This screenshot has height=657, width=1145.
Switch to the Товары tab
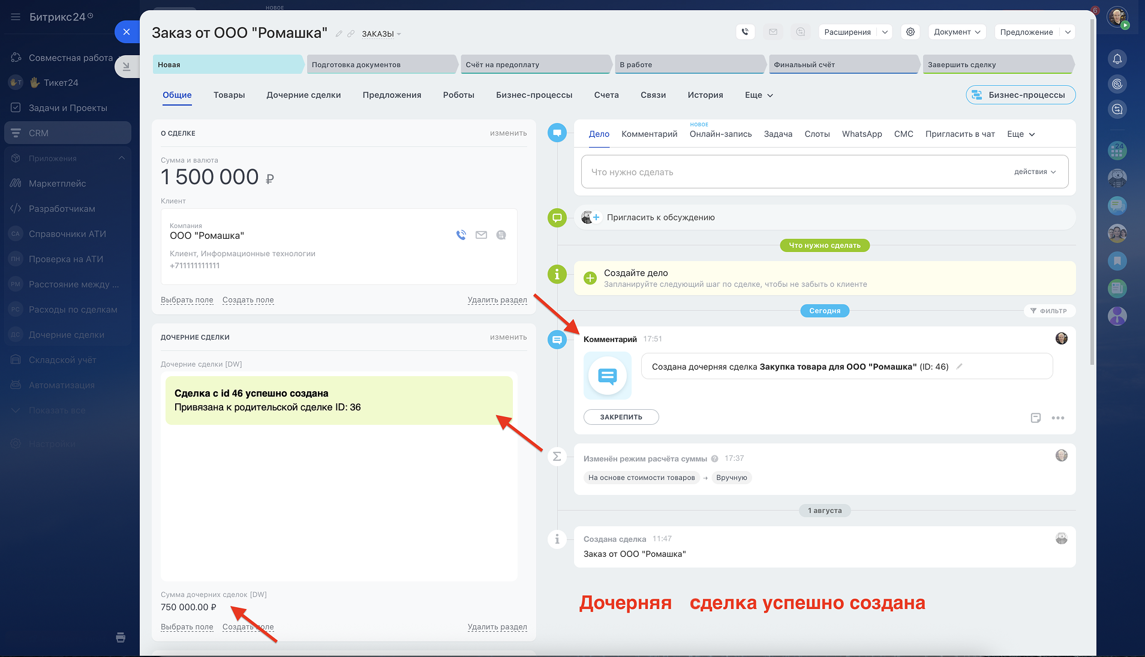tap(229, 95)
